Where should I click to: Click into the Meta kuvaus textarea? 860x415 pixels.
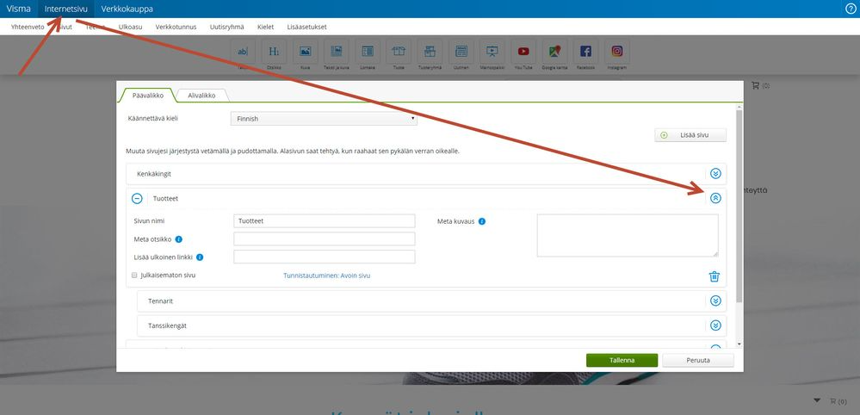(x=628, y=235)
